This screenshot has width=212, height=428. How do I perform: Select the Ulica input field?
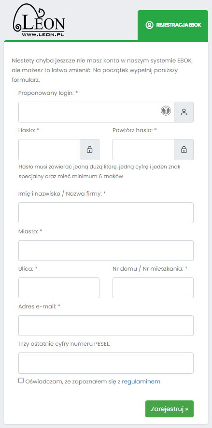click(59, 288)
